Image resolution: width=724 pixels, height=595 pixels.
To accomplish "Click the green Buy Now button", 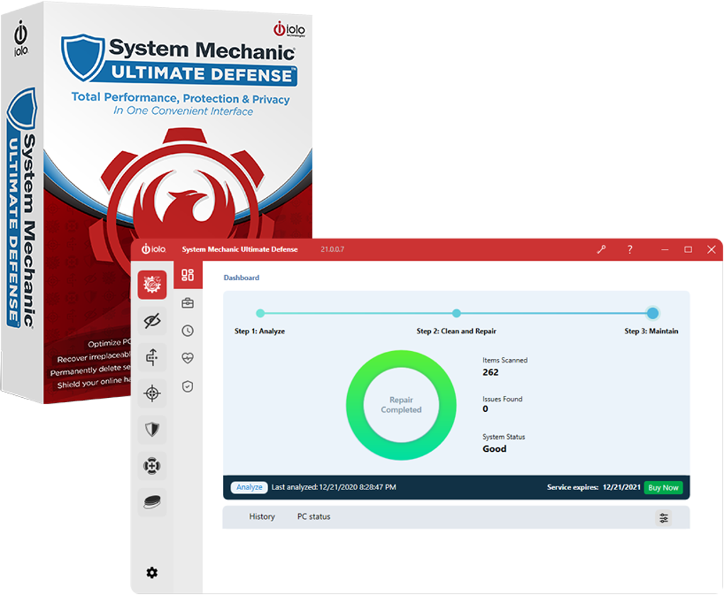I will click(x=663, y=487).
